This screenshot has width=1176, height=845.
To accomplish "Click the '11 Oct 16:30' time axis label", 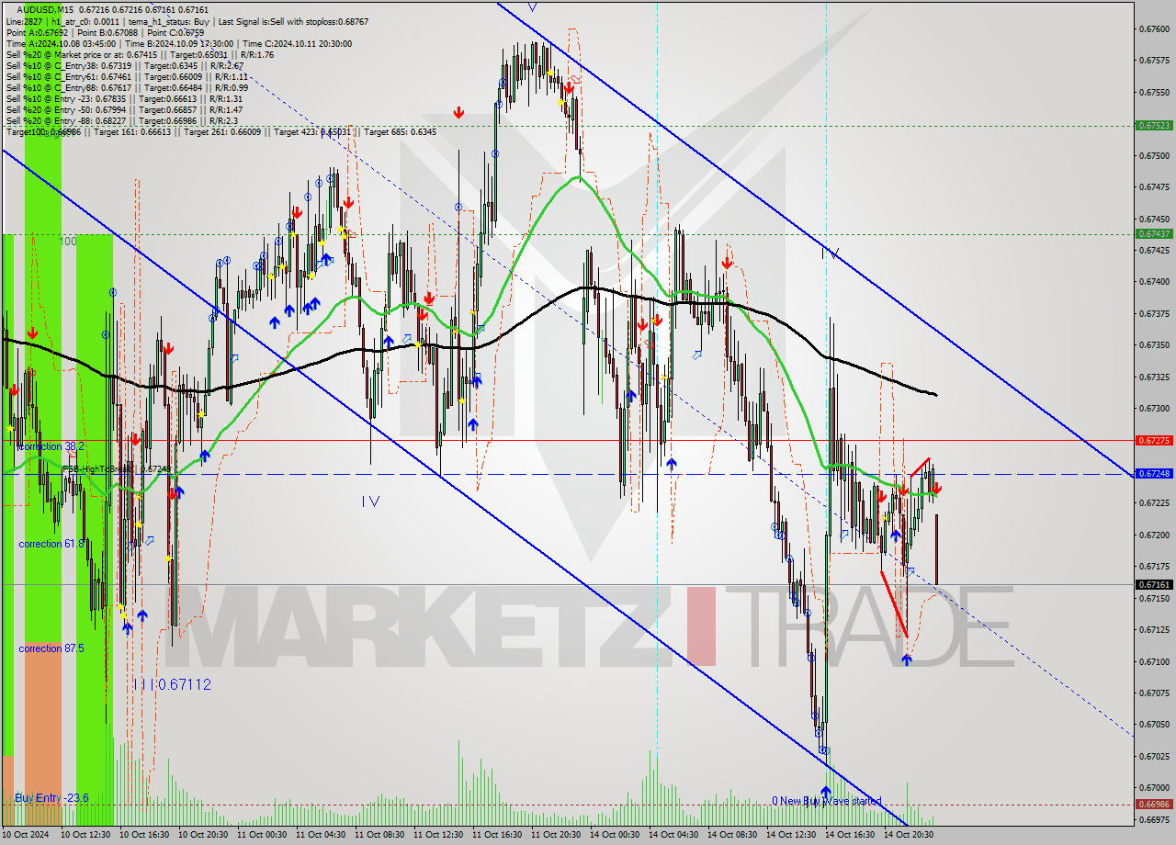I will (497, 835).
